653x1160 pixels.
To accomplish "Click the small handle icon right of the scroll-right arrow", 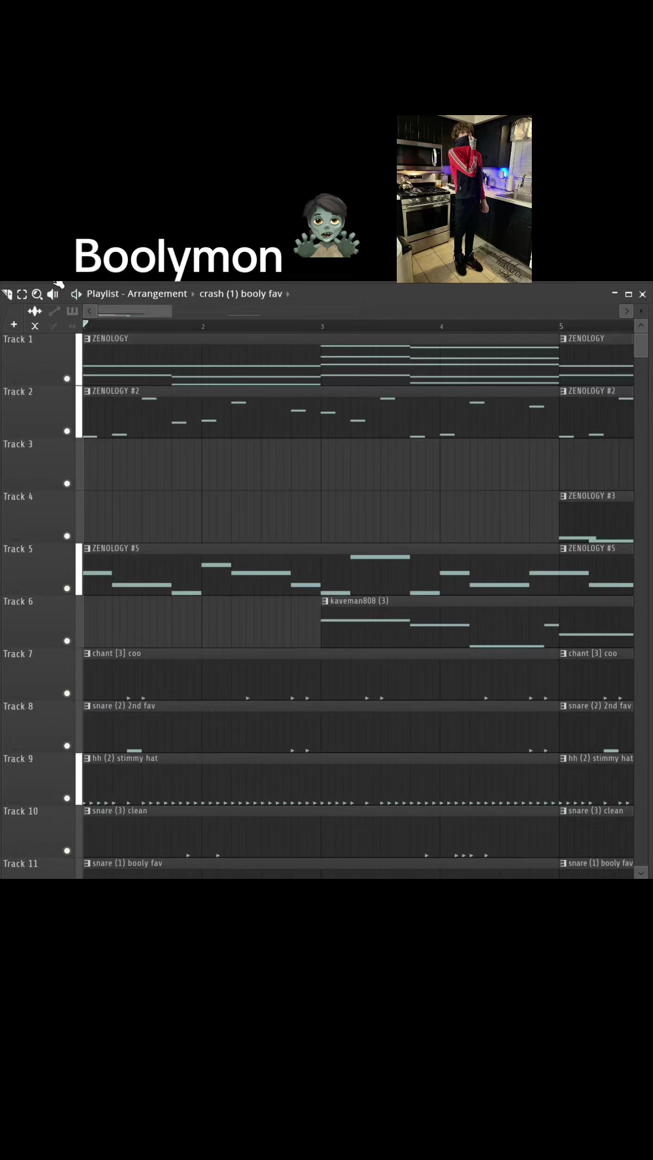I will [x=641, y=311].
